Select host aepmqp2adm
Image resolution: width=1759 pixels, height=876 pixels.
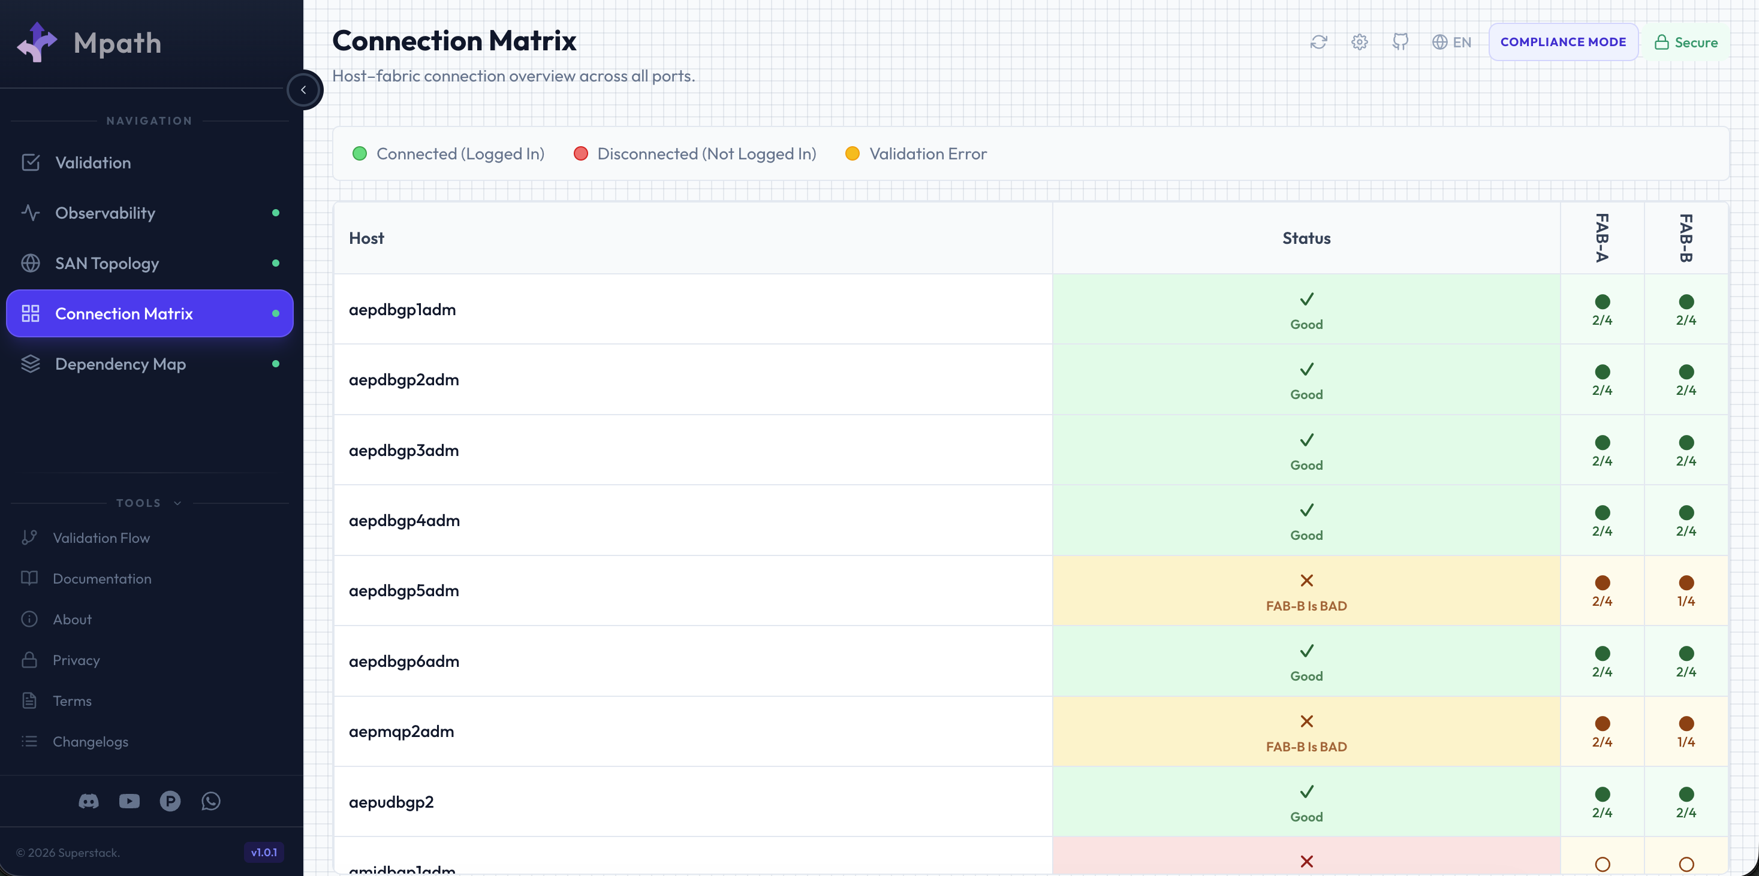pyautogui.click(x=402, y=732)
